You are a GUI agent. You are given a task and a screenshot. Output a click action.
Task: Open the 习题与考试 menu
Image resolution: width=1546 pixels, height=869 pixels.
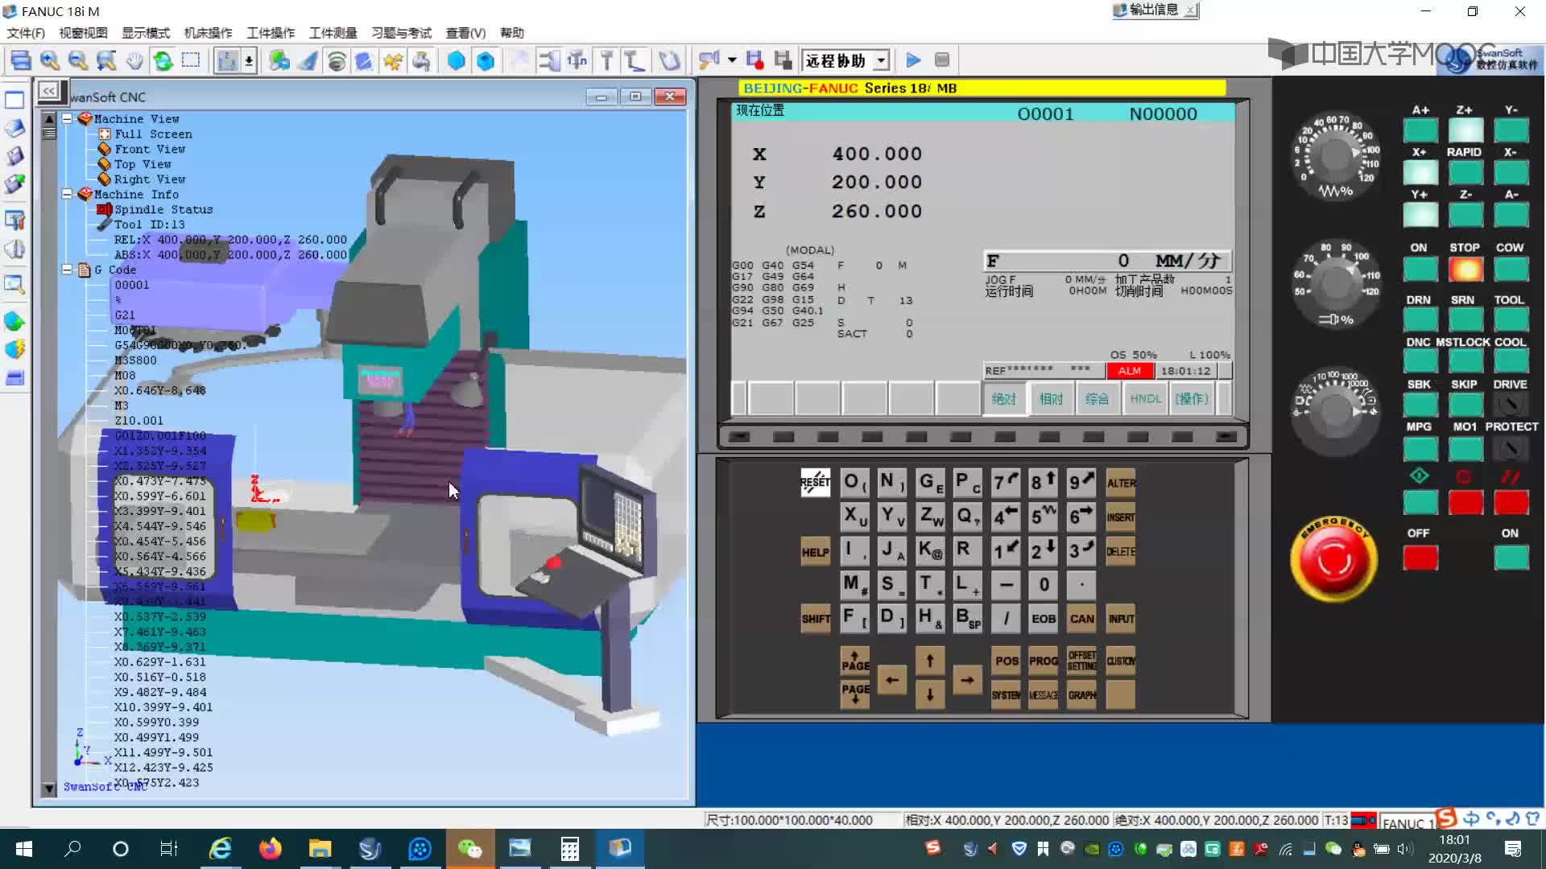[402, 33]
